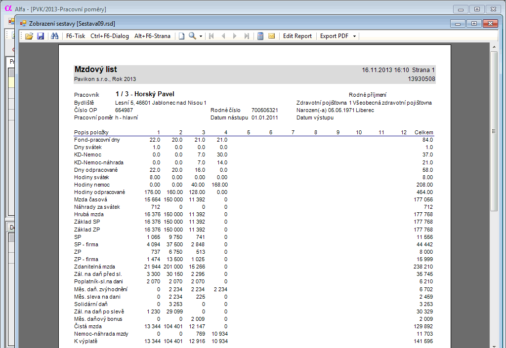Viewport: 506px width, 348px height.
Task: Click the 'Zdanitelná mzda' total 238 210
Action: 423,267
